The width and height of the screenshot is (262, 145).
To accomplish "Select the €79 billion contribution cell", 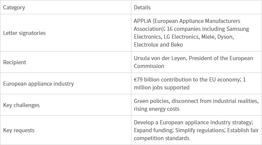I will coord(196,83).
